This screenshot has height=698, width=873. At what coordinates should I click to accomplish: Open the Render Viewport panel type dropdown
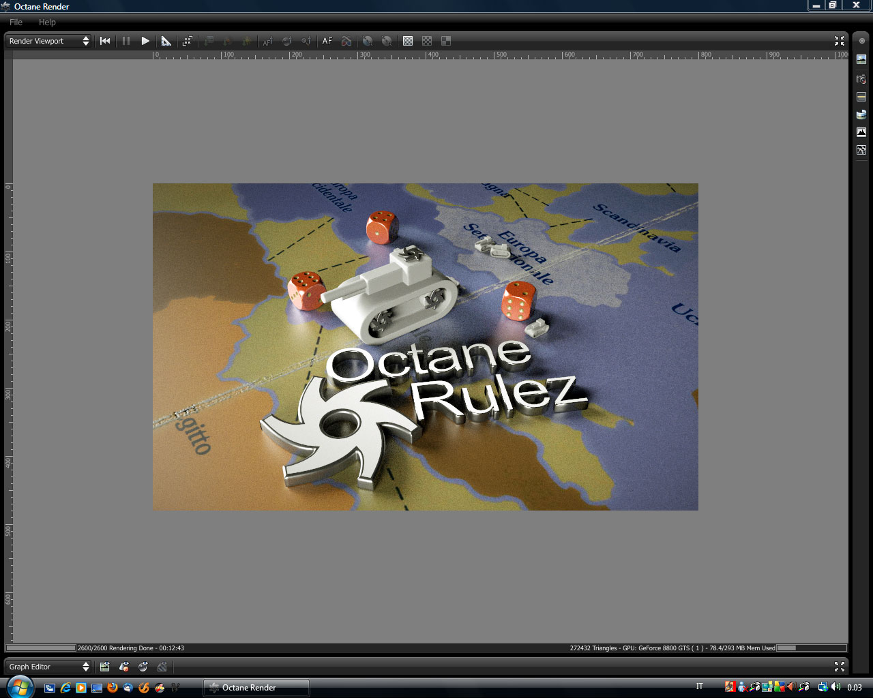(x=48, y=41)
